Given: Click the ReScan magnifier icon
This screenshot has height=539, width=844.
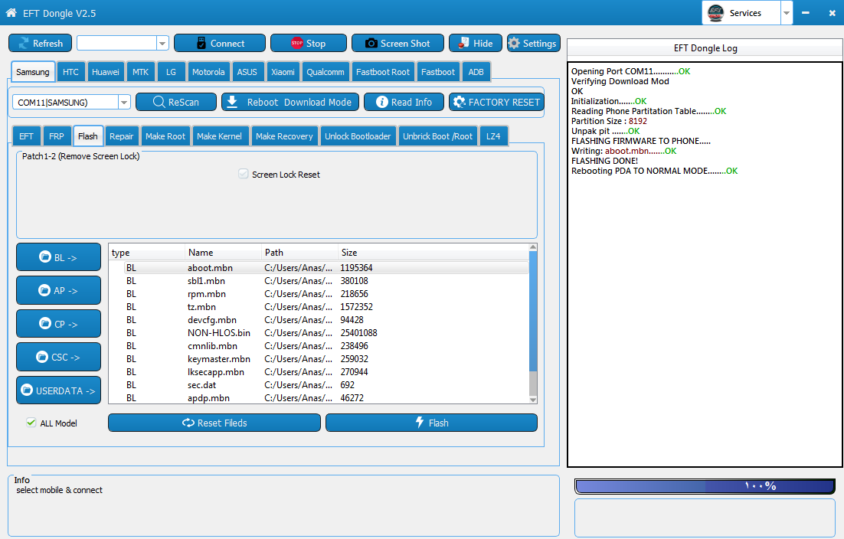Looking at the screenshot, I should (x=159, y=102).
